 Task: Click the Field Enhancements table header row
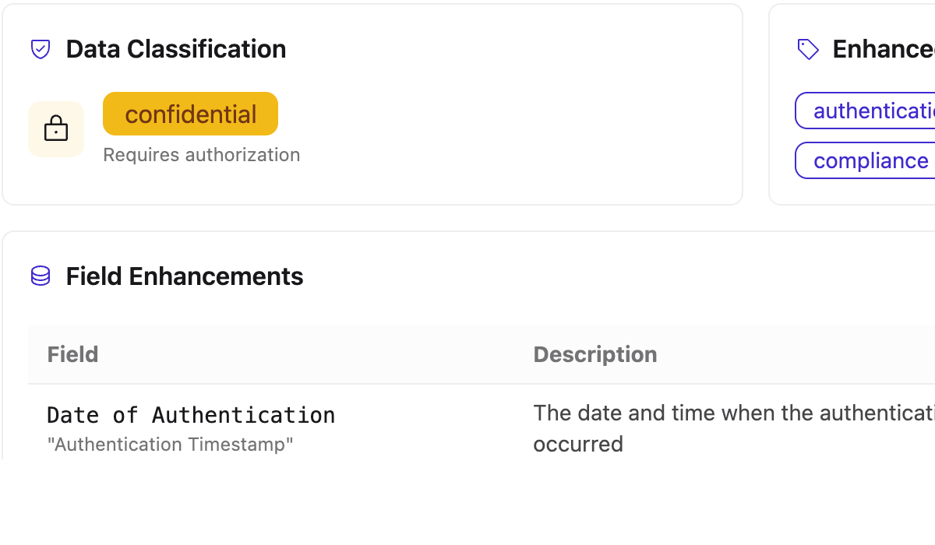(x=482, y=355)
